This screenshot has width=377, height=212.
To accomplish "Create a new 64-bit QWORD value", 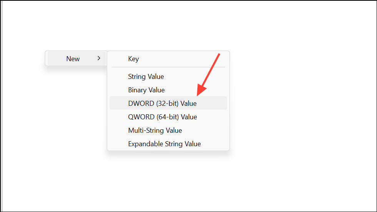I will tap(162, 117).
